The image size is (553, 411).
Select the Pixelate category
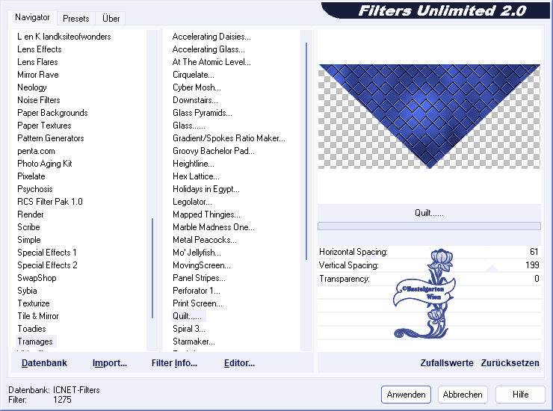tap(31, 176)
